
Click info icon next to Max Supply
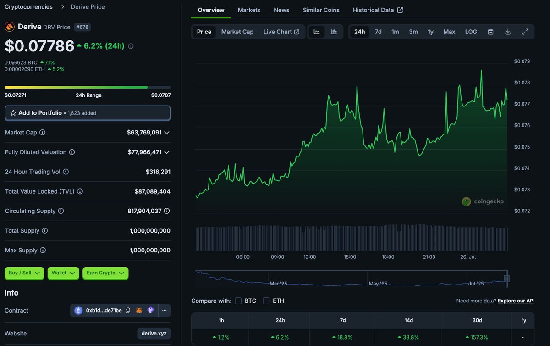(43, 251)
